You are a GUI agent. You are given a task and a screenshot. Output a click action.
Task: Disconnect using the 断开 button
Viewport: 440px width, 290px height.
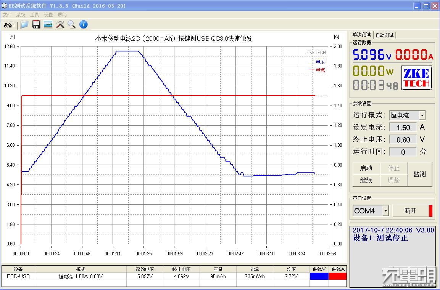(x=411, y=211)
